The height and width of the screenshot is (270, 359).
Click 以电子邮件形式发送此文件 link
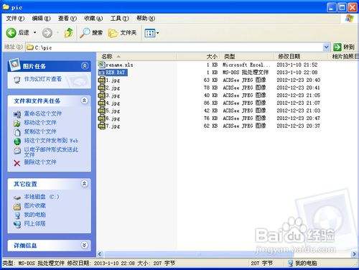pyautogui.click(x=51, y=152)
